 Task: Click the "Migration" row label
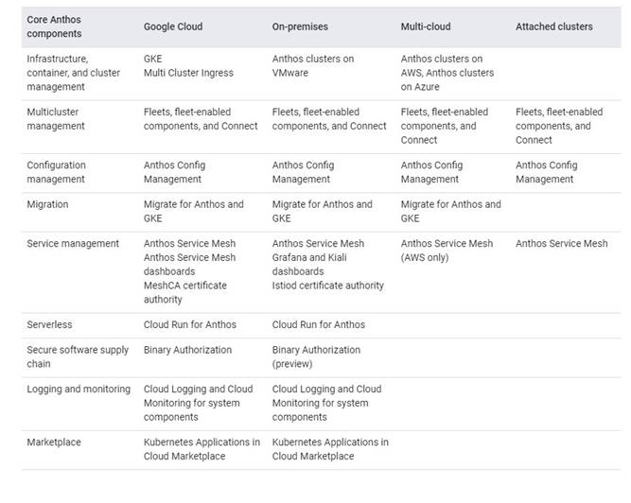click(x=47, y=204)
